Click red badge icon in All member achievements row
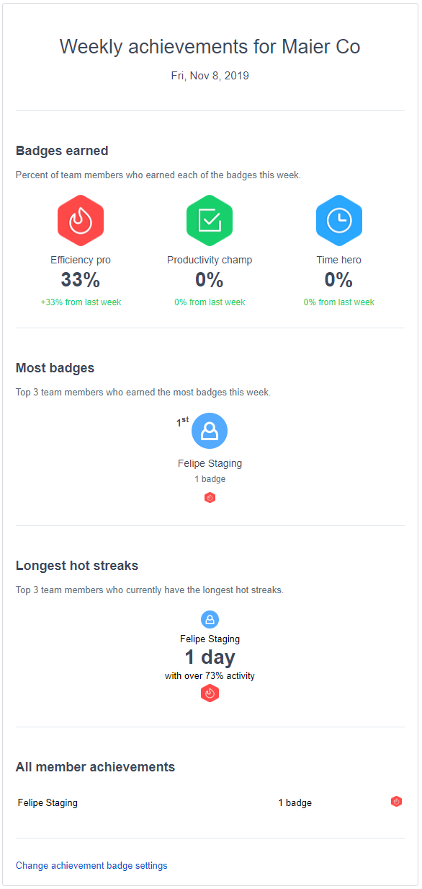Image resolution: width=422 pixels, height=889 pixels. click(396, 802)
